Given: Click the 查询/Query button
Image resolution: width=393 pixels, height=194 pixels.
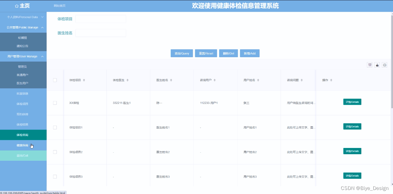Looking at the screenshot, I should 182,53.
